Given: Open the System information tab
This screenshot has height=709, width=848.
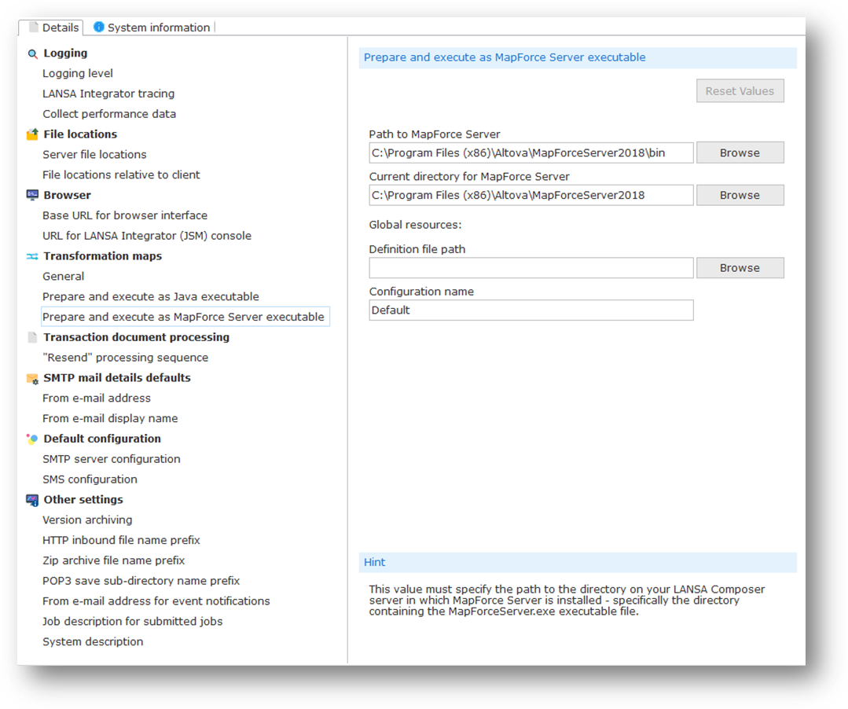Looking at the screenshot, I should (152, 28).
